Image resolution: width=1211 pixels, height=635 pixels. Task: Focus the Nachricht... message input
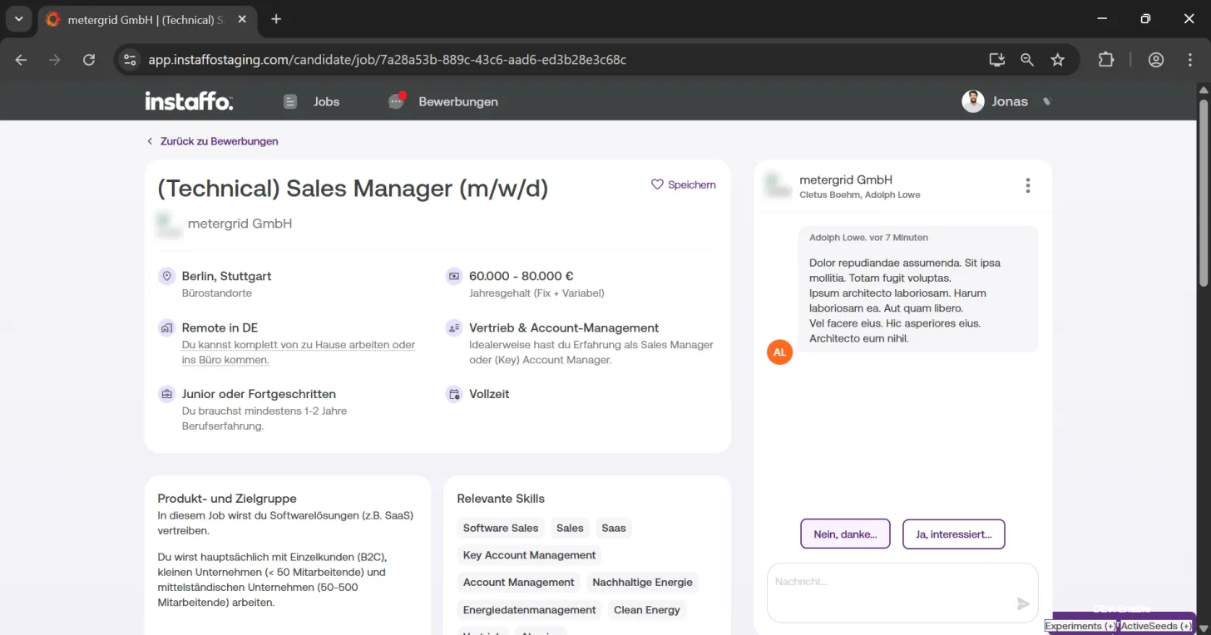pos(902,593)
